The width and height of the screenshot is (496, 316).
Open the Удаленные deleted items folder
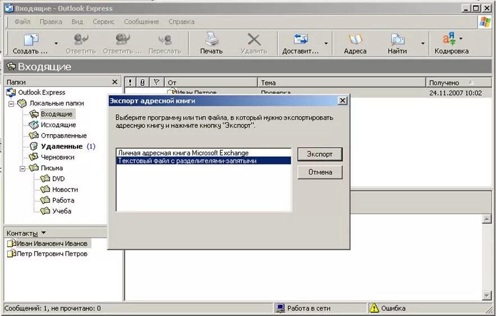click(x=62, y=146)
